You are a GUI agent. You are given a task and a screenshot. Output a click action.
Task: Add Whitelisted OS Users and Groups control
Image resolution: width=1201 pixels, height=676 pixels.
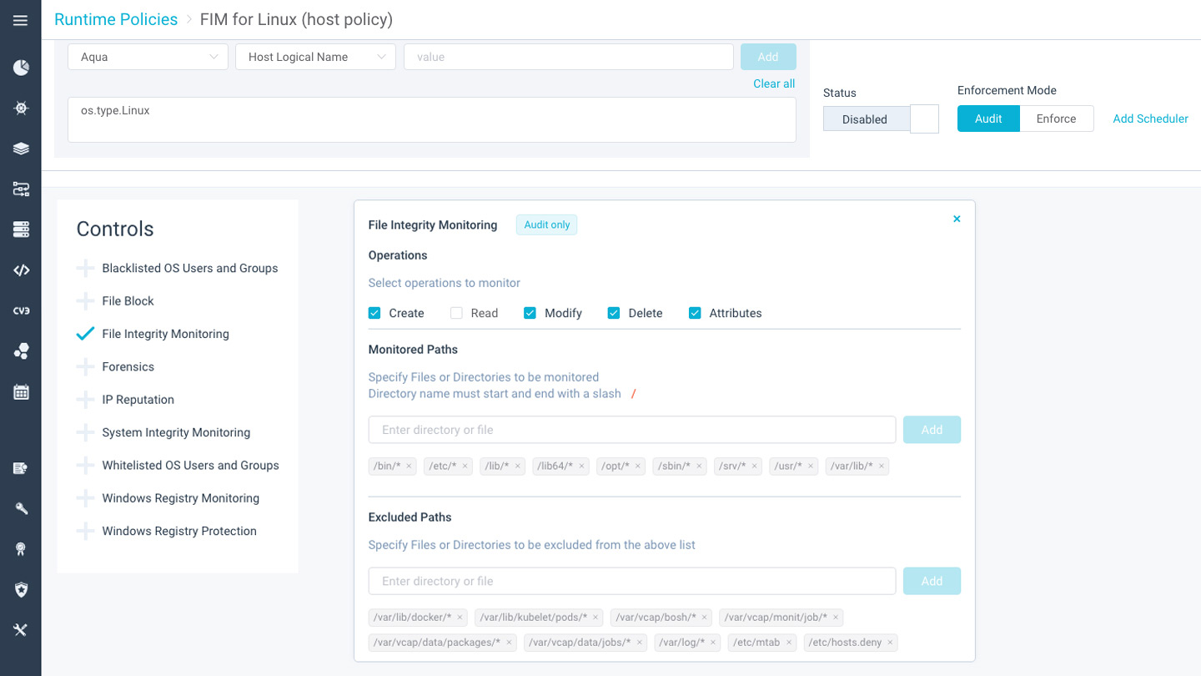tap(85, 465)
